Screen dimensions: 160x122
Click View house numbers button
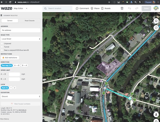point(20,104)
